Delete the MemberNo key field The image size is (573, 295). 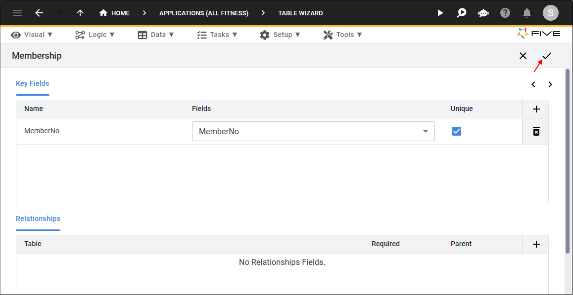point(536,131)
